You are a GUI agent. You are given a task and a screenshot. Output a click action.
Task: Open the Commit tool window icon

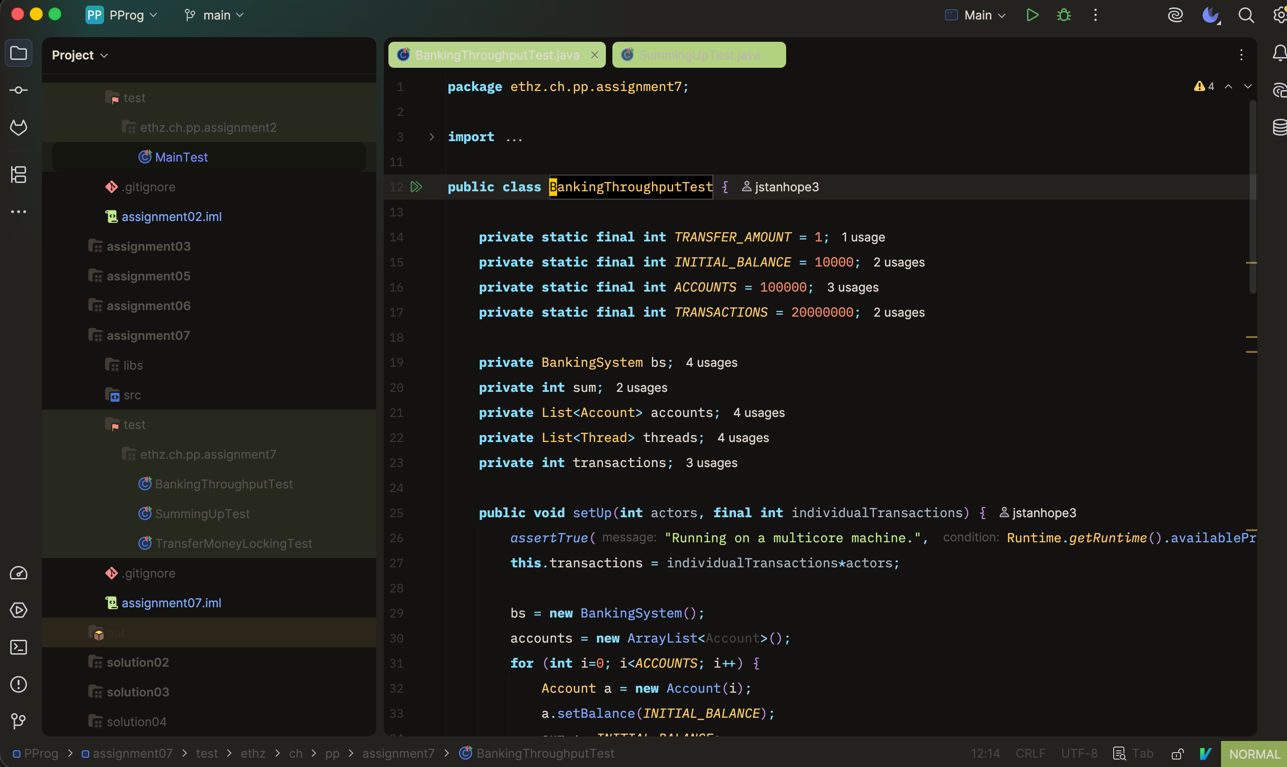[19, 91]
